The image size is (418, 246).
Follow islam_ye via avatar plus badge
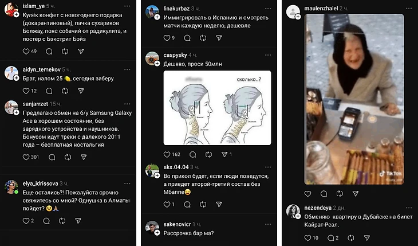(x=16, y=14)
